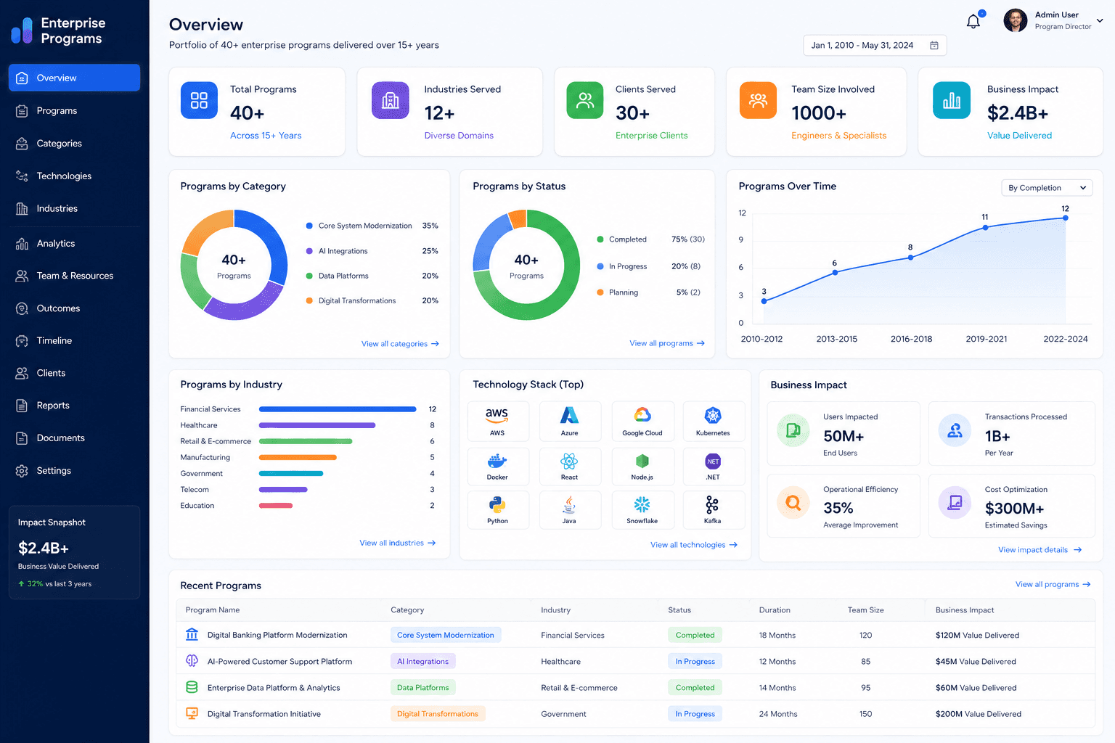Open AI-Powered Customer Support Platform row
Image resolution: width=1115 pixels, height=743 pixels.
pos(635,661)
